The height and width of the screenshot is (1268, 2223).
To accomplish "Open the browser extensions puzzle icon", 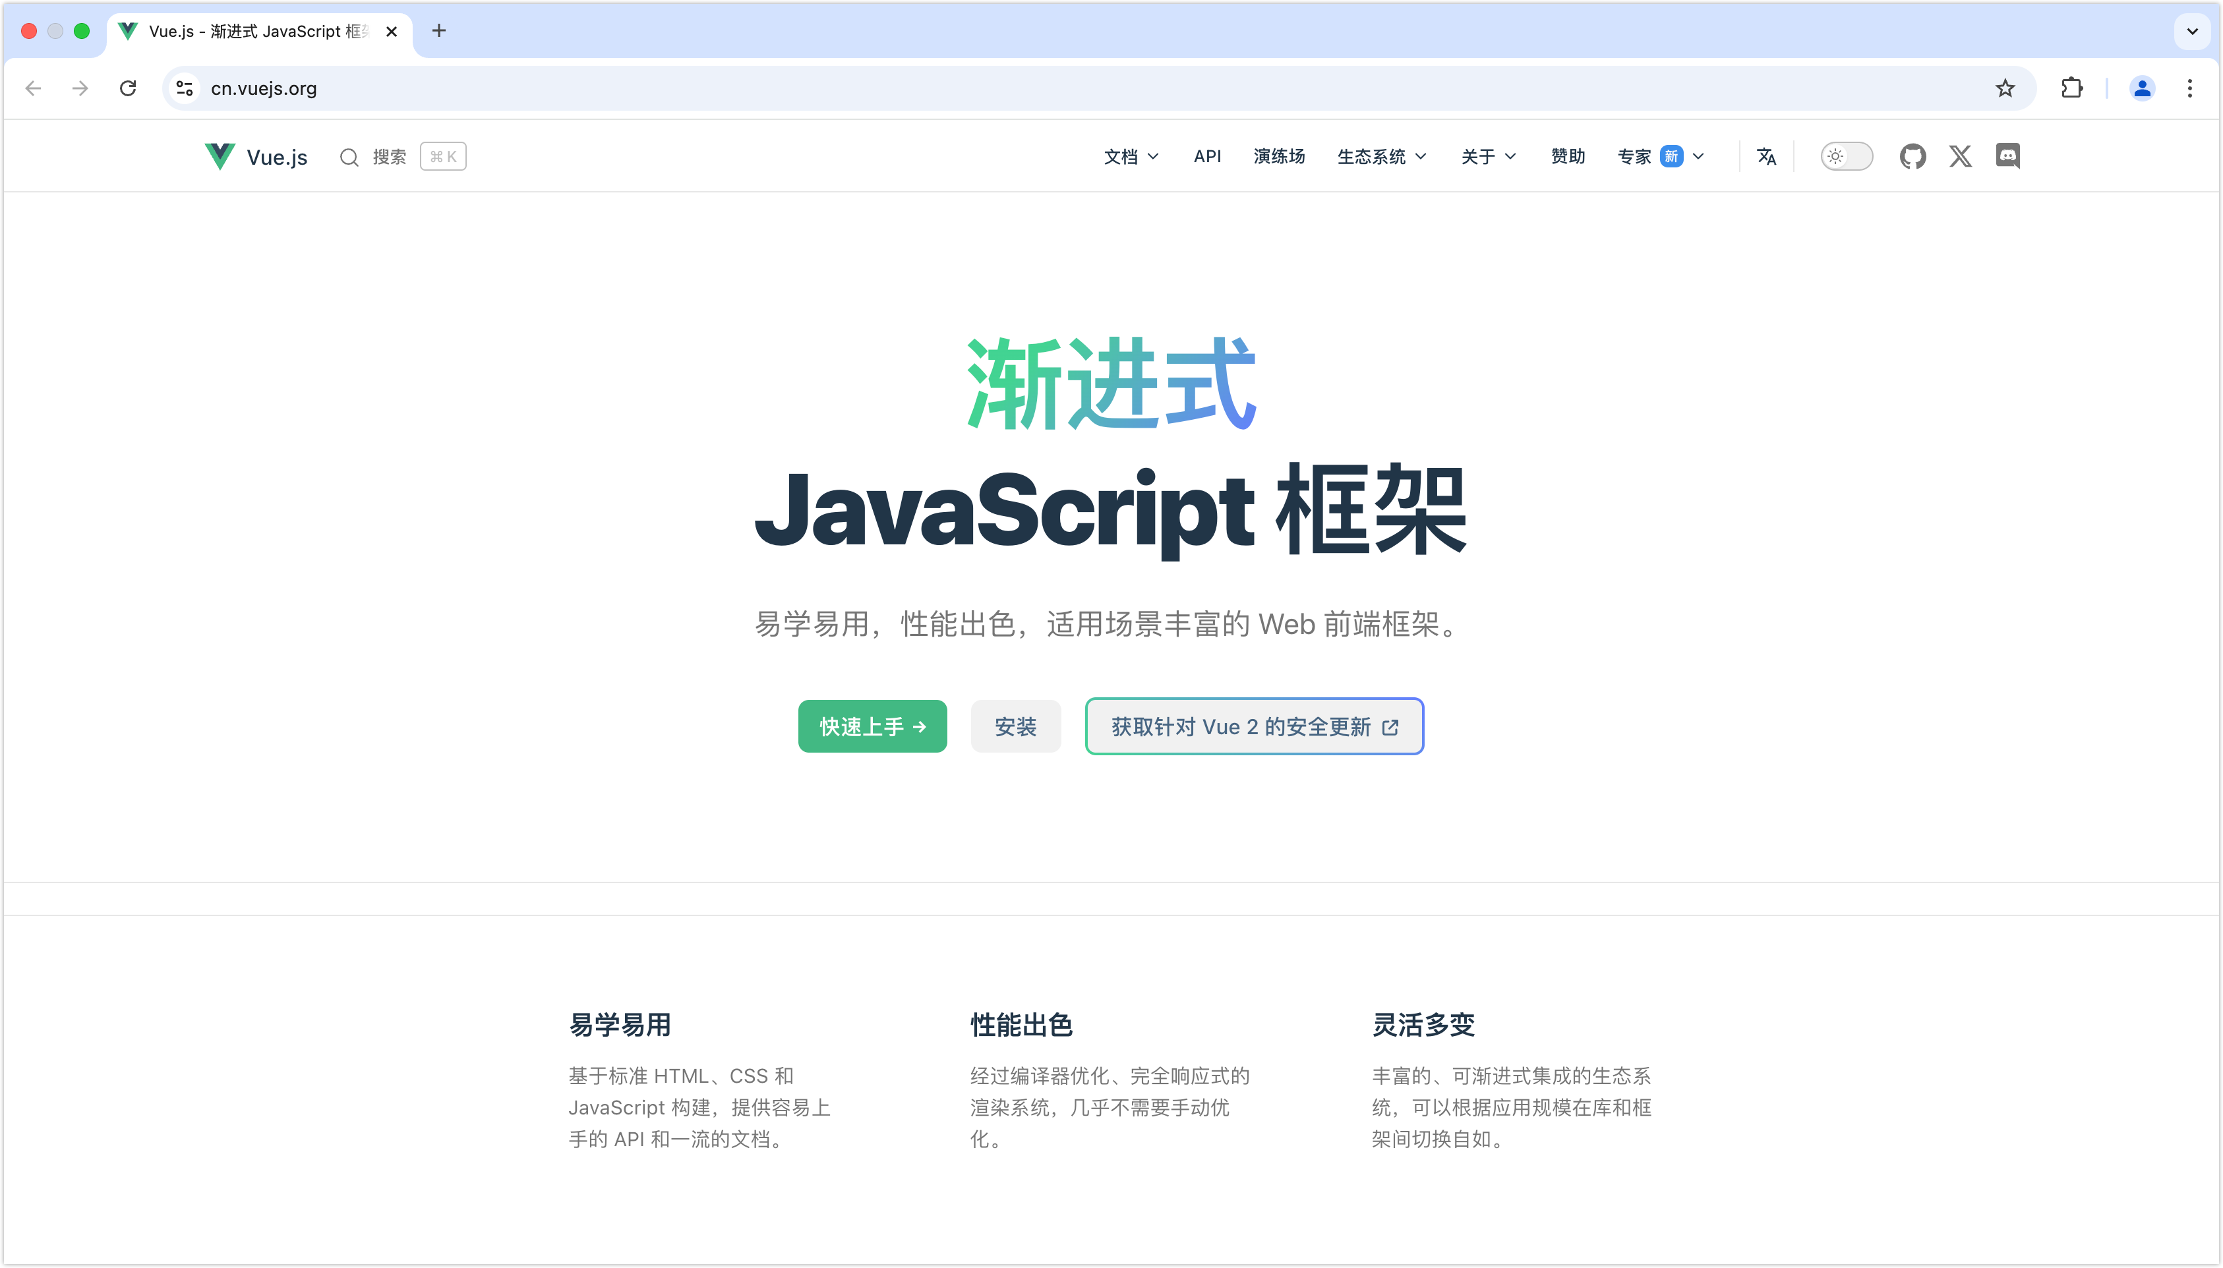I will (x=2072, y=88).
